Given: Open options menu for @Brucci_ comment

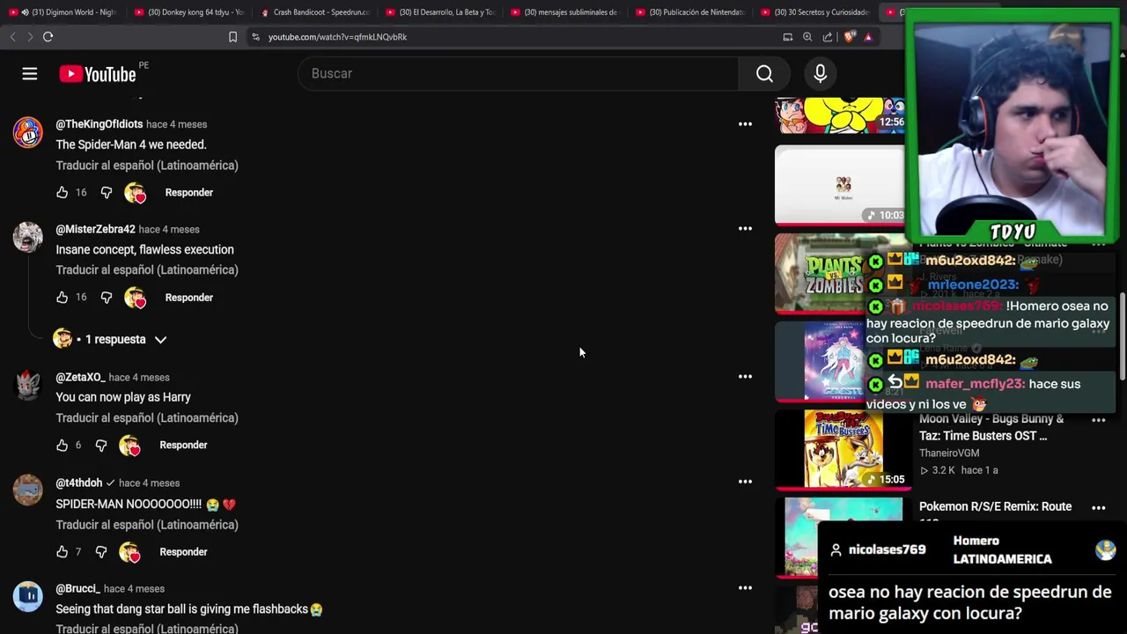Looking at the screenshot, I should pos(745,588).
